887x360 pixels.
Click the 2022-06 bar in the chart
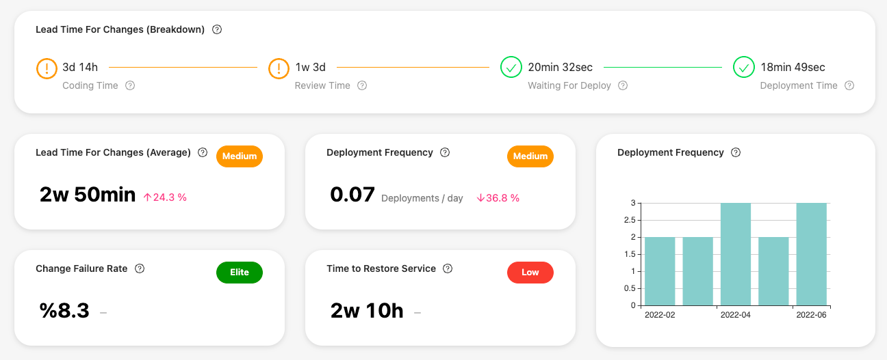[x=812, y=254]
